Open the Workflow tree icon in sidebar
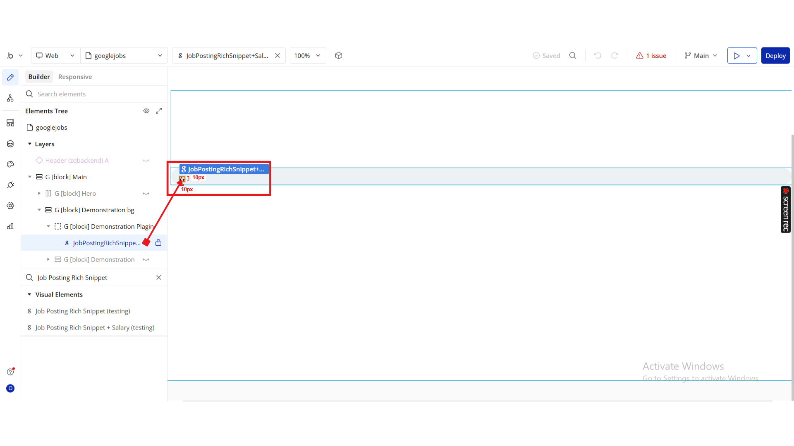Viewport: 794px width, 446px height. click(x=10, y=98)
